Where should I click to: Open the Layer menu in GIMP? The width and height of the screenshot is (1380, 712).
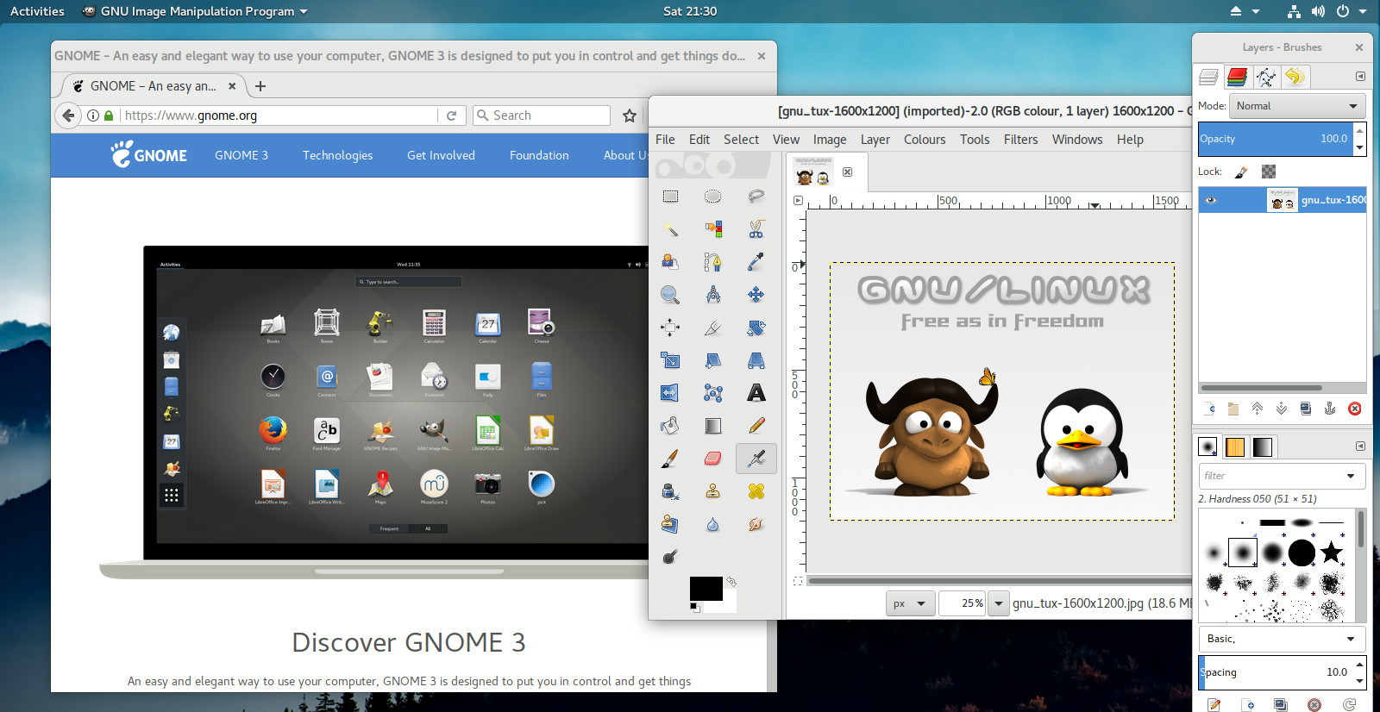[875, 140]
